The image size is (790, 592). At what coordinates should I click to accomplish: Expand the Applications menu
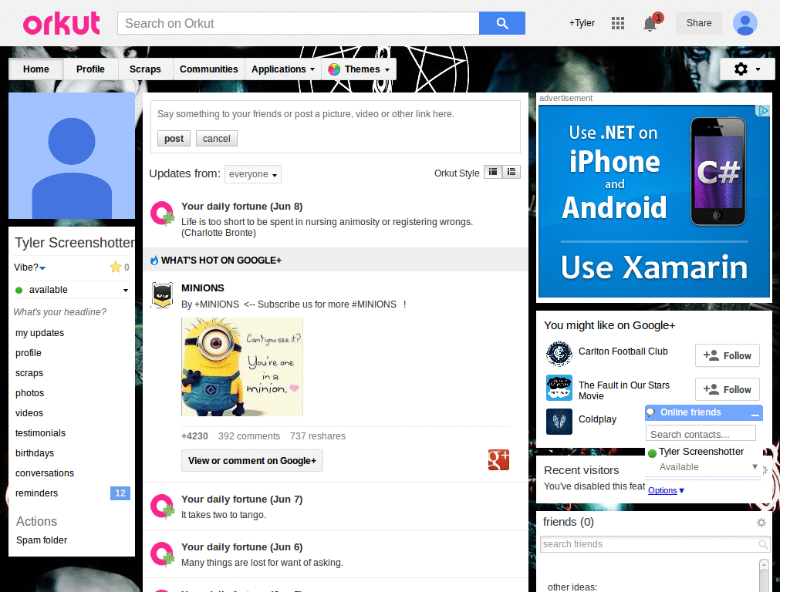click(283, 69)
